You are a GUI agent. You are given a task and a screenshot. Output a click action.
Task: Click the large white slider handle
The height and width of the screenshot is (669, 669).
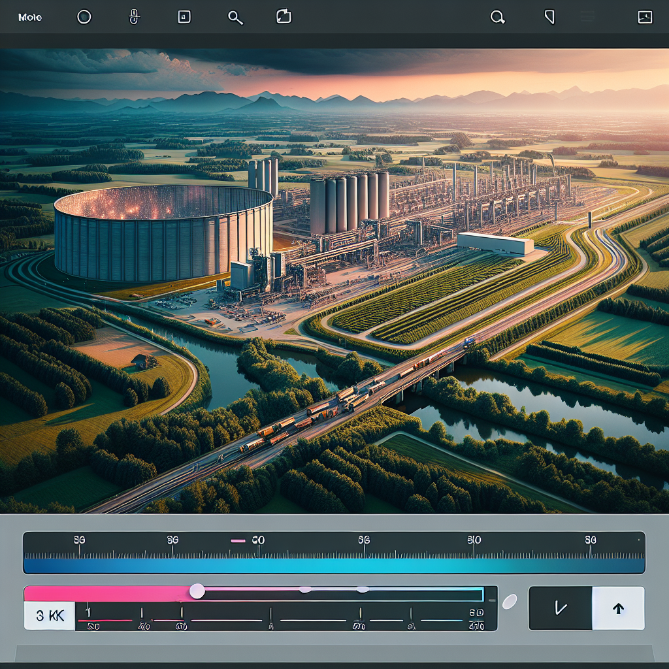pos(197,591)
